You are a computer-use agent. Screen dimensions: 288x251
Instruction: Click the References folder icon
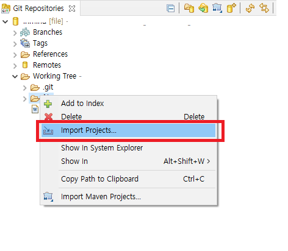(25, 54)
